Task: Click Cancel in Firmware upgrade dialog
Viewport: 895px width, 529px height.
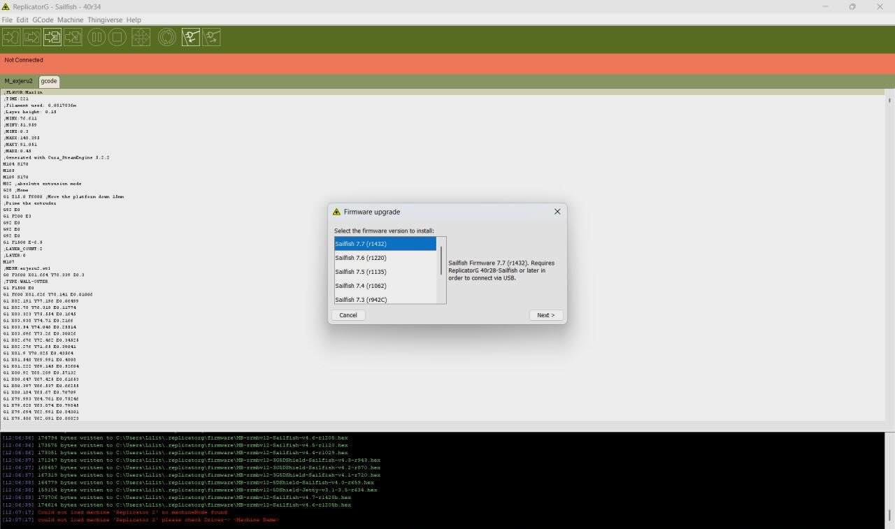Action: pos(348,315)
